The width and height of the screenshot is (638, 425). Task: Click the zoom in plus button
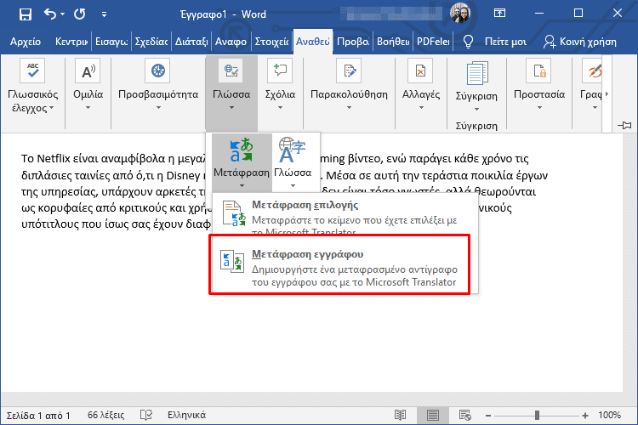[x=585, y=416]
